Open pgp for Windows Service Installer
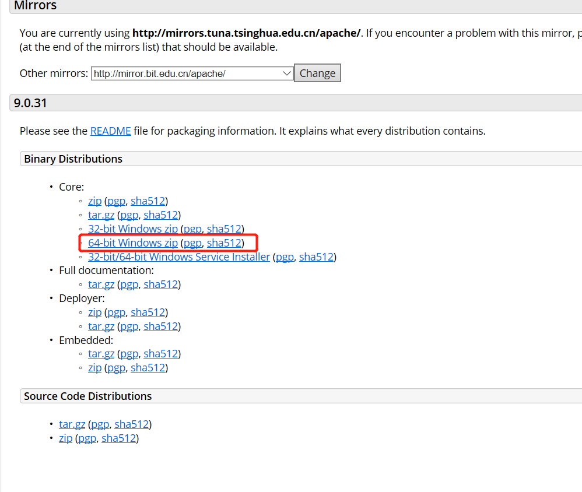Screen dimensions: 582x492 click(x=285, y=257)
